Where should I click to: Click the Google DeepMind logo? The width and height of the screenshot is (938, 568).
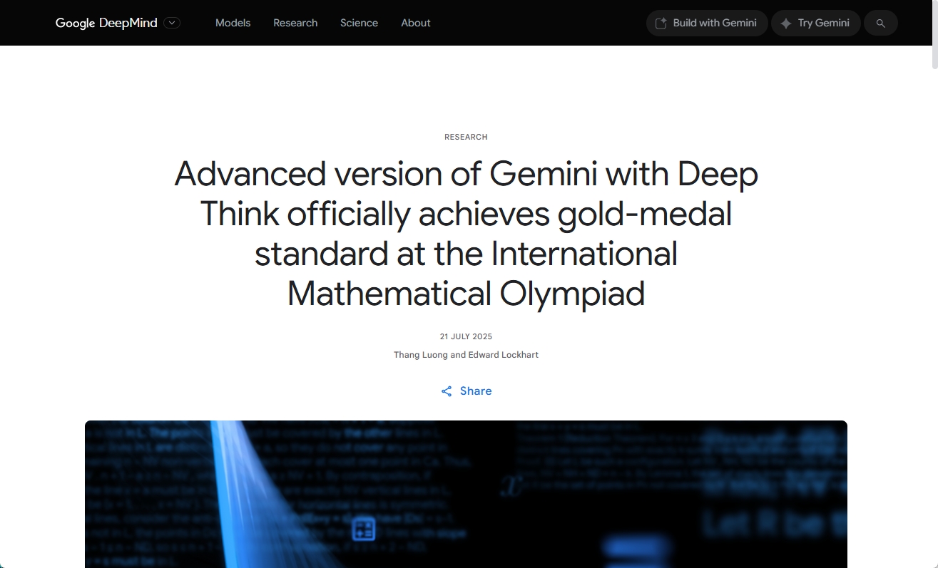(x=106, y=23)
